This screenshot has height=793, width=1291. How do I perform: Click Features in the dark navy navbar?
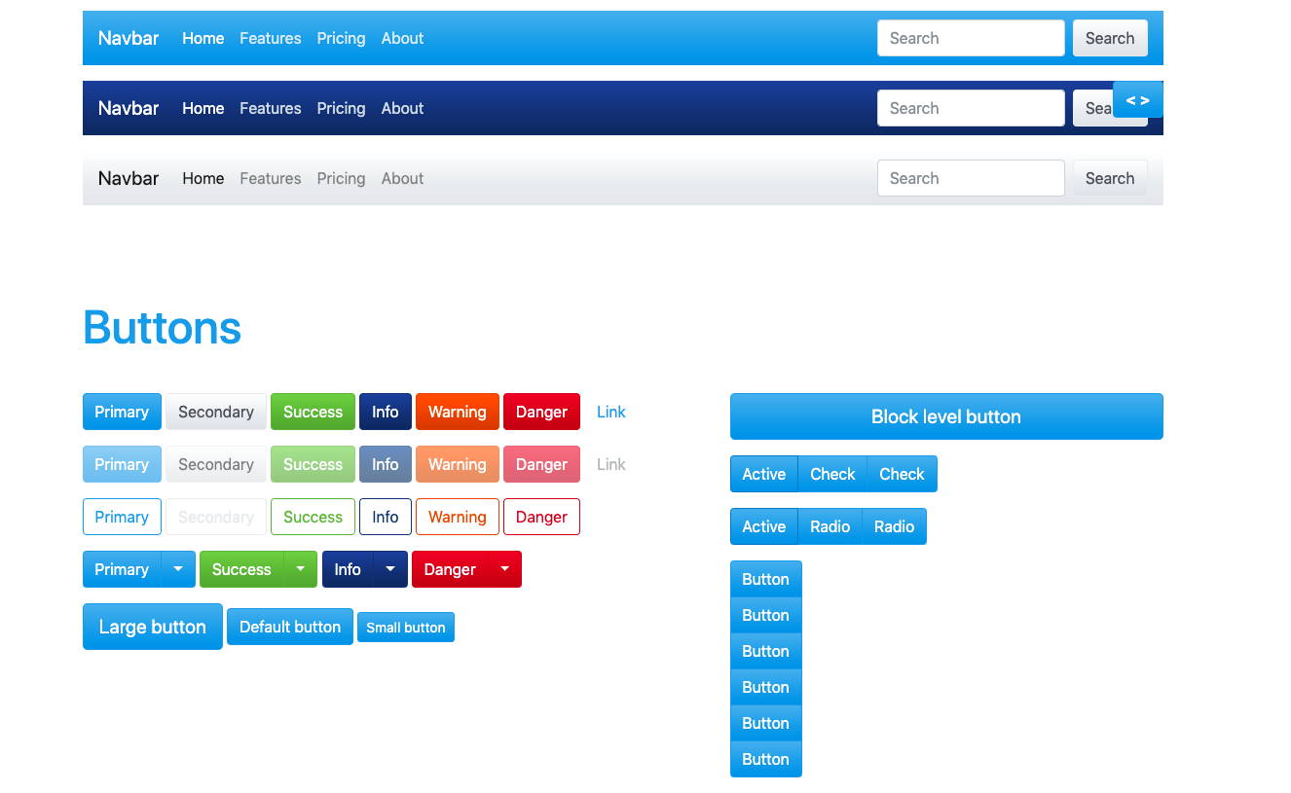tap(271, 108)
